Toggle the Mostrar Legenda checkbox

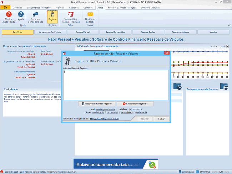[x=228, y=46]
